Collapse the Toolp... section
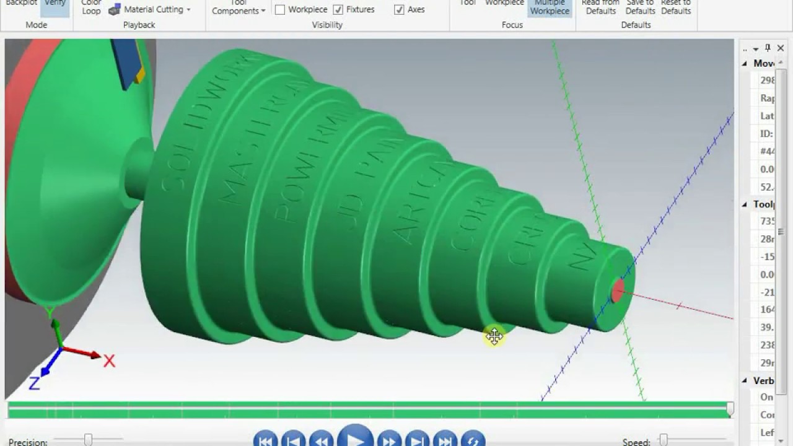This screenshot has width=793, height=446. click(x=745, y=204)
